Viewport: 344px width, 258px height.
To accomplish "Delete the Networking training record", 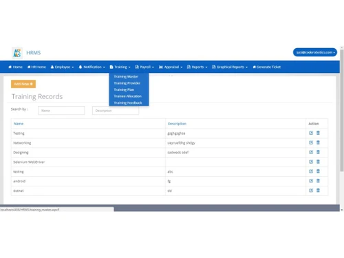I will pos(318,142).
